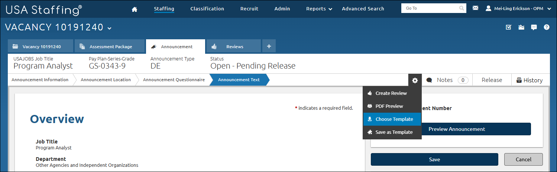Go to Announcement Location step
Screen dimensions: 557x172
[x=106, y=80]
